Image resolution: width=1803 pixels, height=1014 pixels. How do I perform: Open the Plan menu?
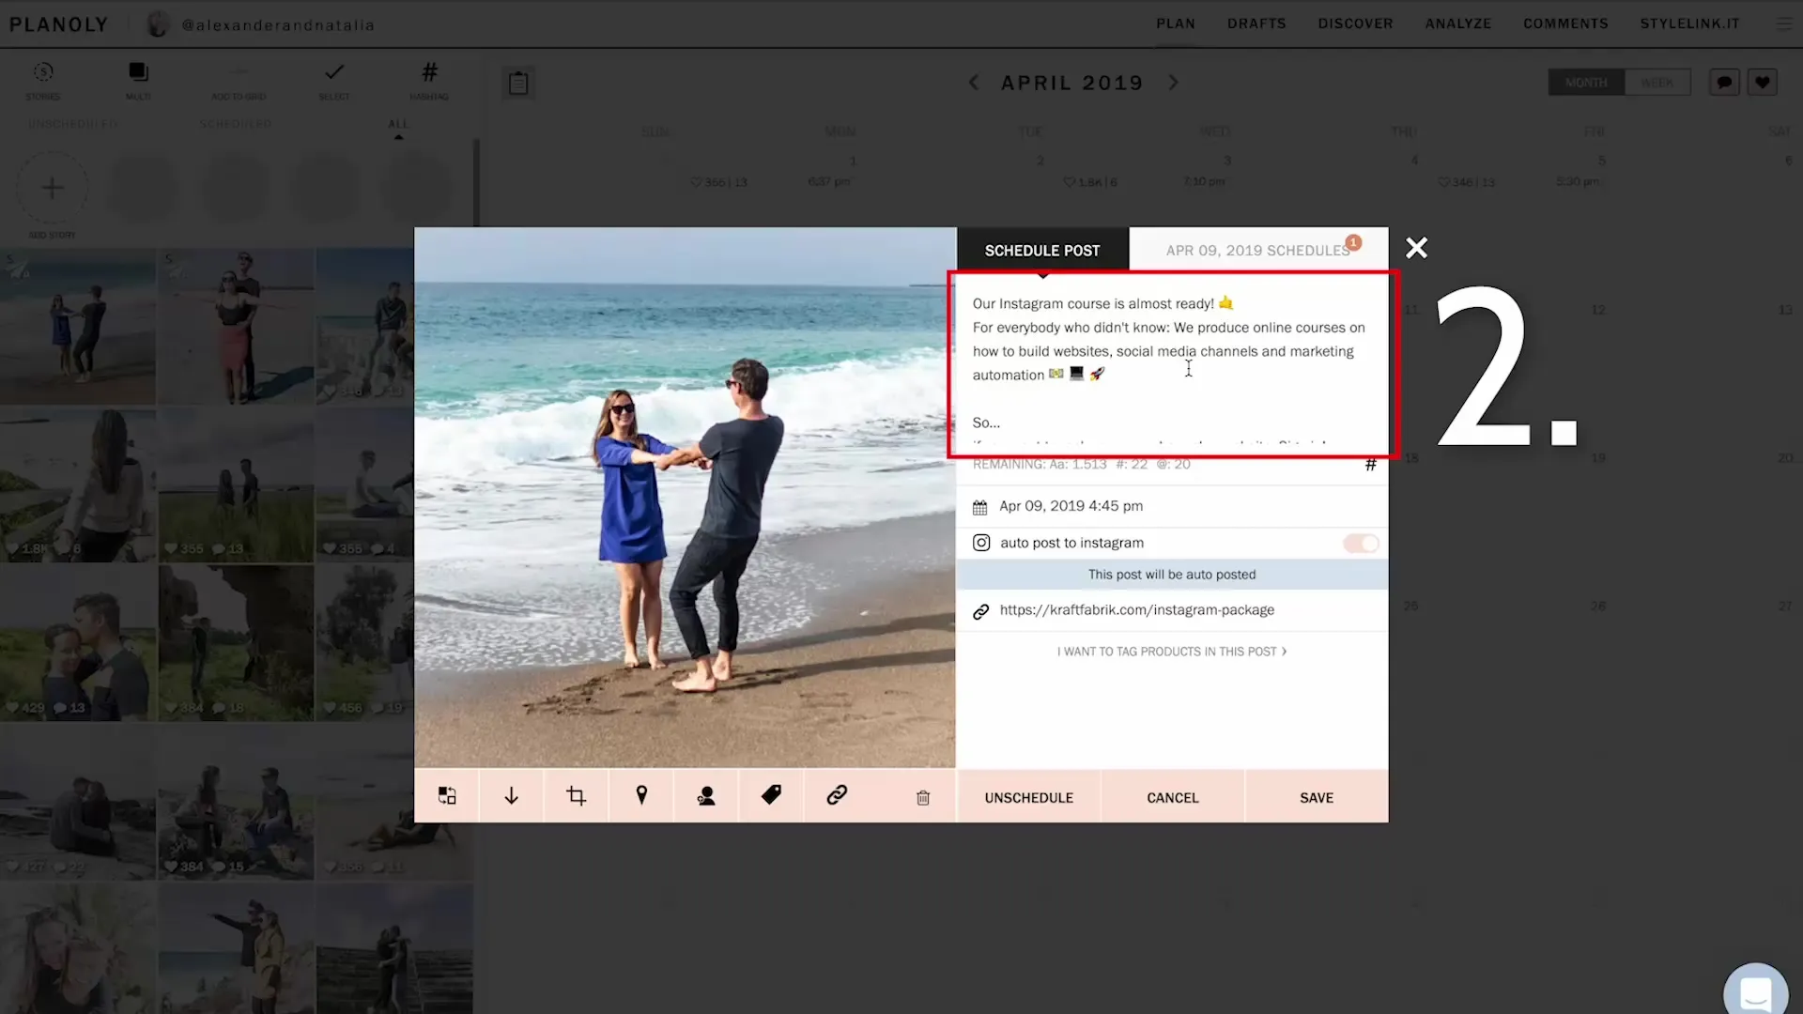coord(1176,23)
